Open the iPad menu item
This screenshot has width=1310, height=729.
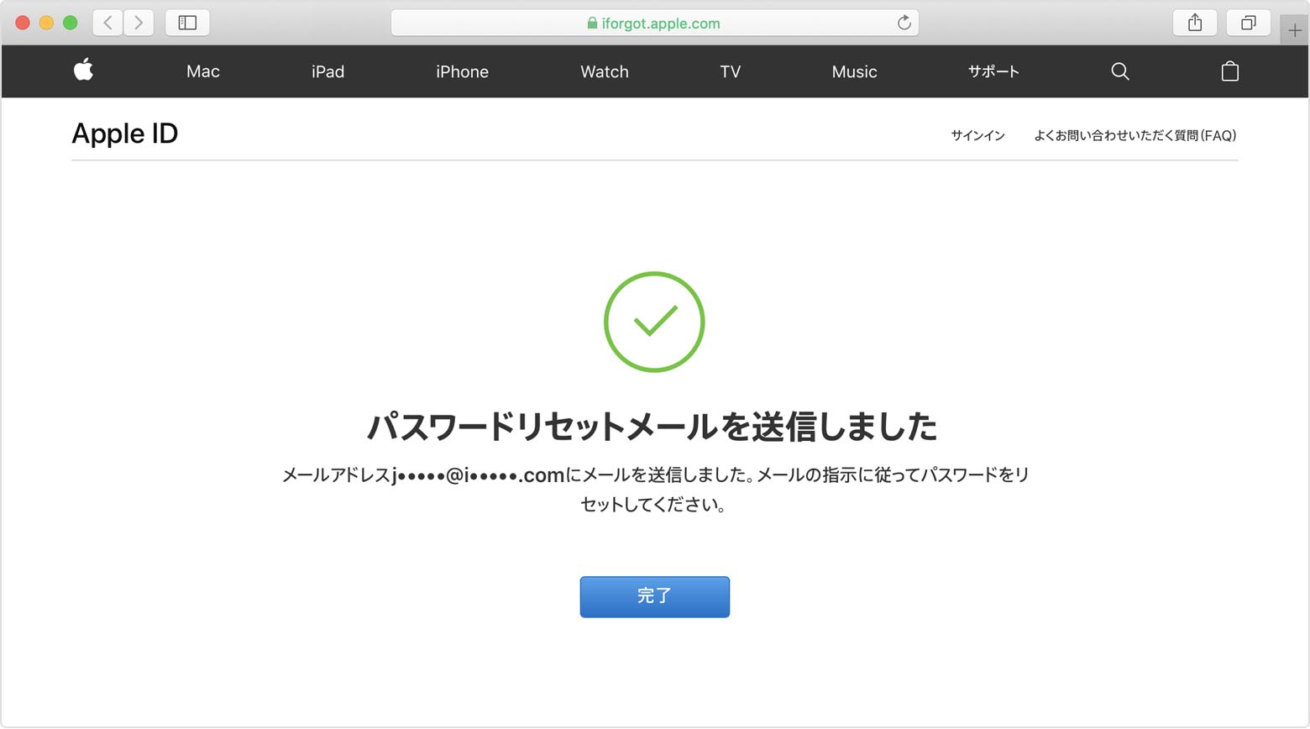pyautogui.click(x=327, y=71)
